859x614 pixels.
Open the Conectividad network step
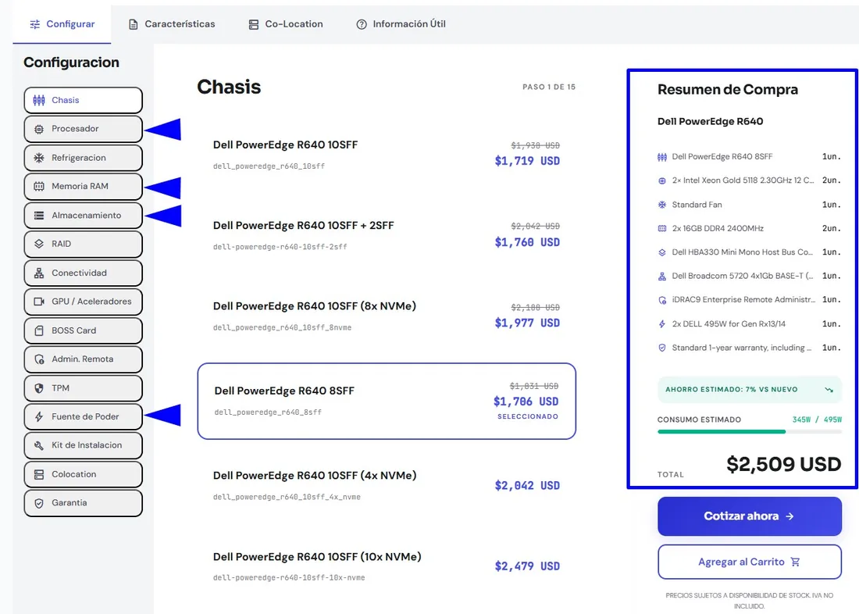pos(84,273)
